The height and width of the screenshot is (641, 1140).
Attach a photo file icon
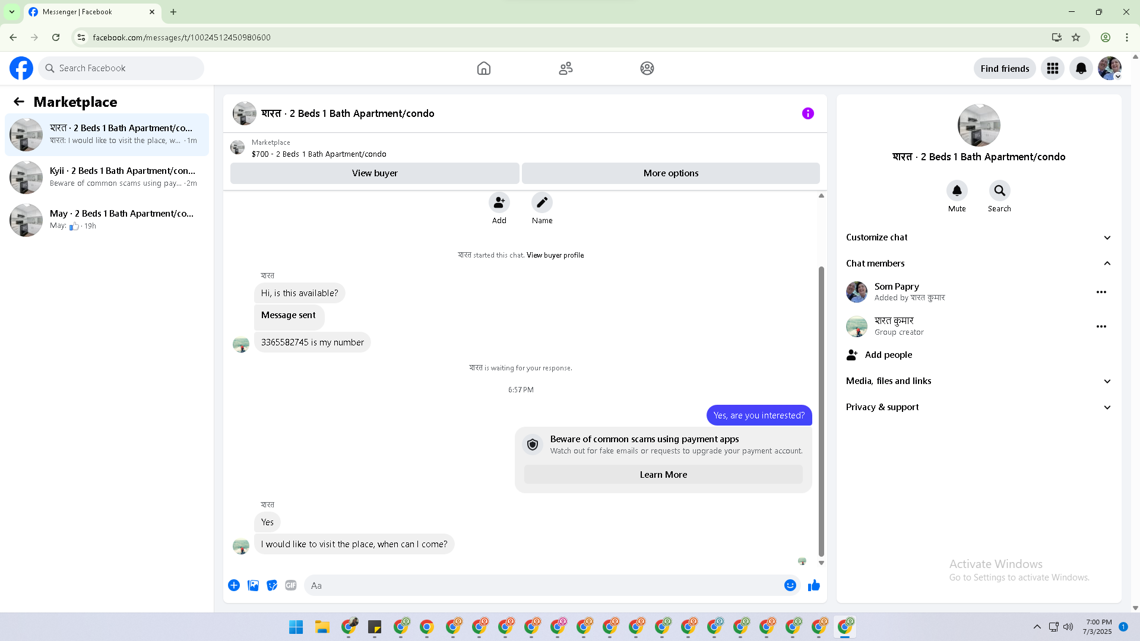point(253,586)
